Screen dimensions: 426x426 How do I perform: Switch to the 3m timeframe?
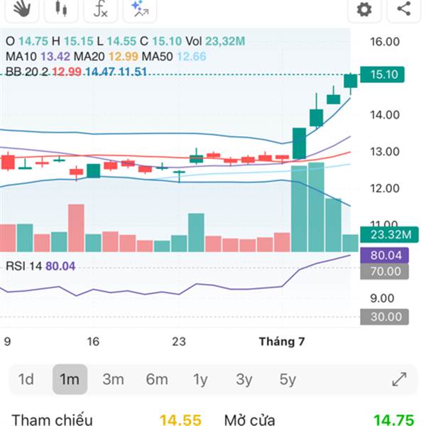point(113,379)
